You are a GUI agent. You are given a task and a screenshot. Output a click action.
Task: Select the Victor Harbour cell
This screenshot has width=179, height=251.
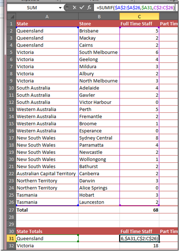pyautogui.click(x=99, y=102)
